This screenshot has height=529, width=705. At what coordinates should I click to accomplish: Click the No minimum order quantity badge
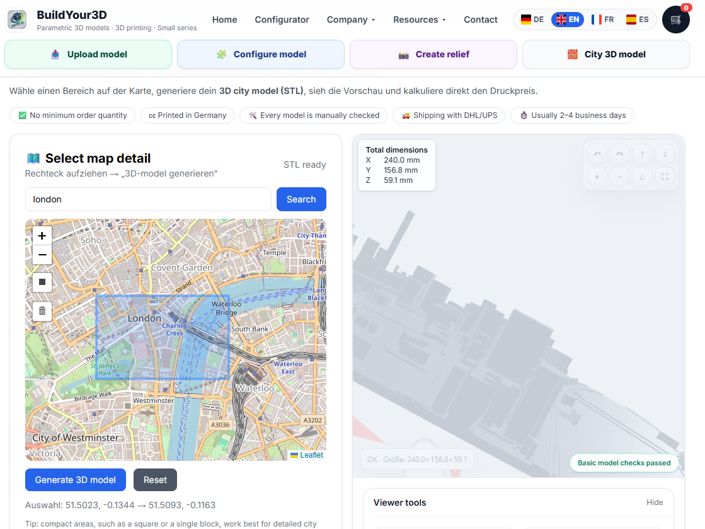[72, 115]
